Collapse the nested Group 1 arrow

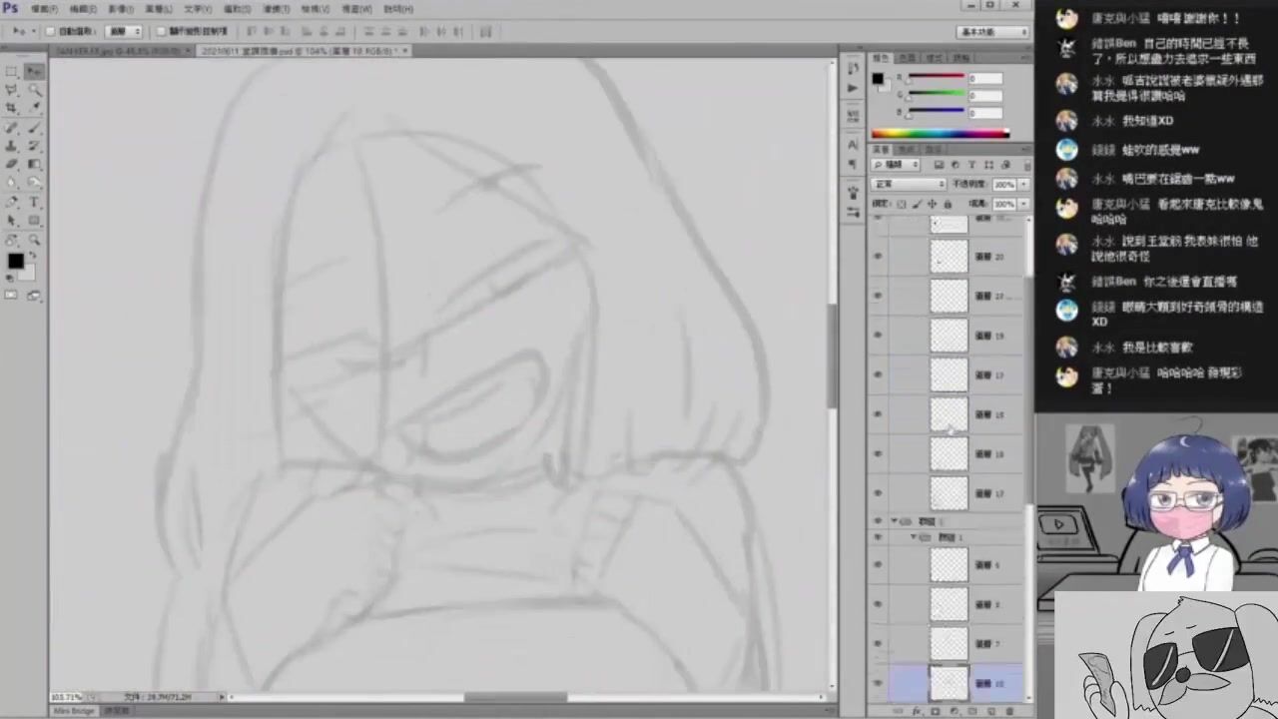[x=913, y=537]
